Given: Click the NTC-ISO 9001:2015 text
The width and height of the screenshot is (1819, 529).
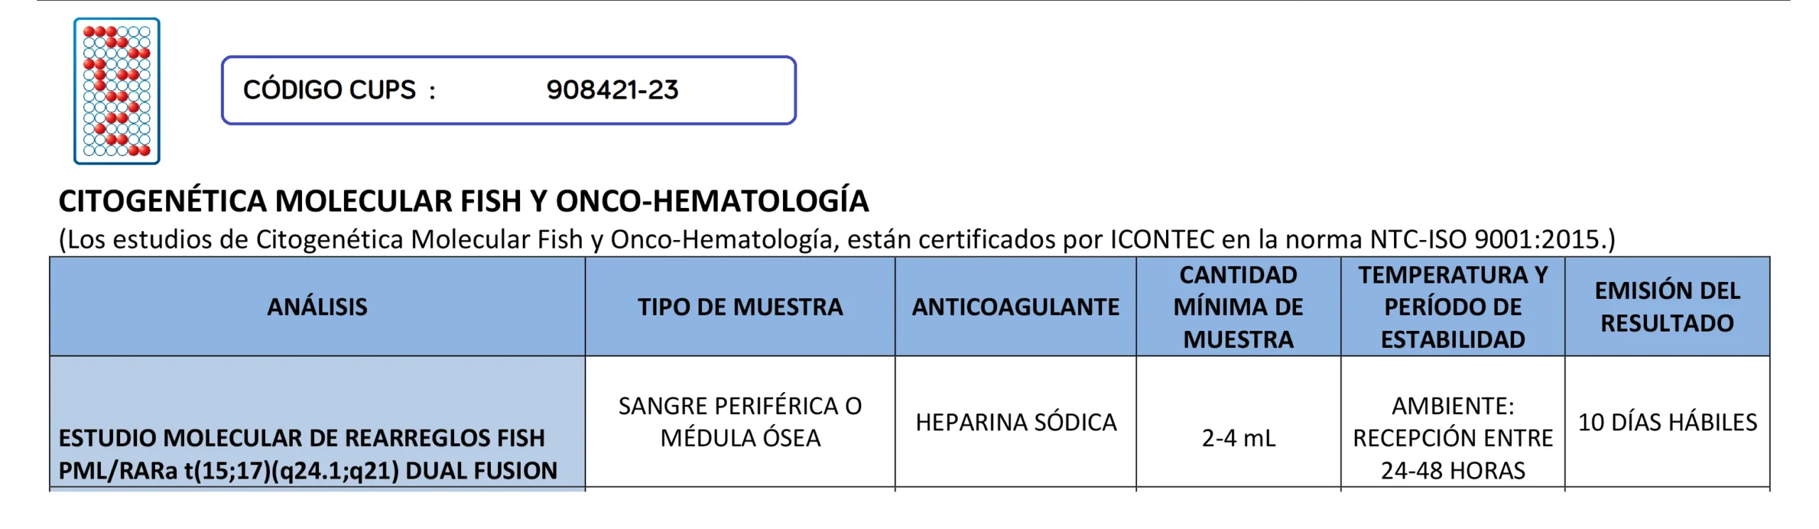Looking at the screenshot, I should 1484,239.
